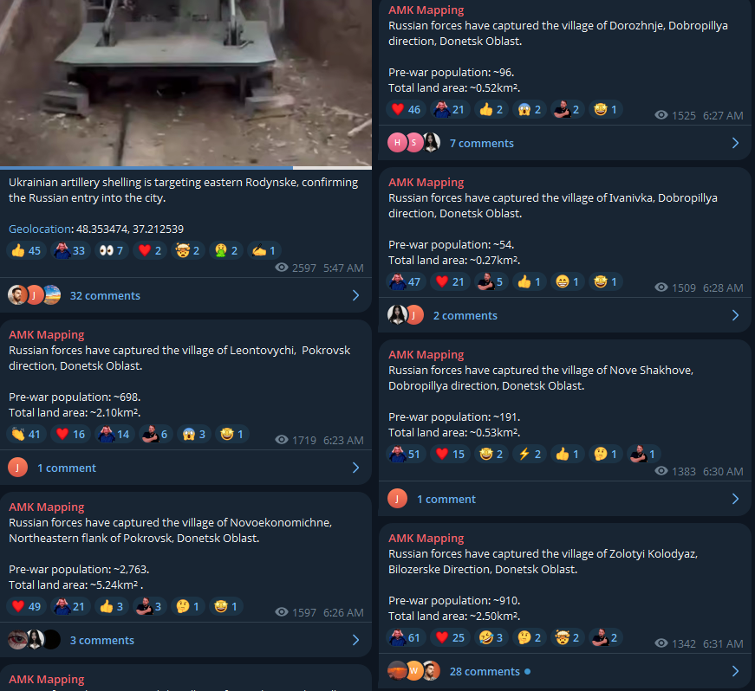Screen dimensions: 755x691
Task: Click laughing emoji reaction on Zolotyi Kolodyaz post
Action: 491,637
